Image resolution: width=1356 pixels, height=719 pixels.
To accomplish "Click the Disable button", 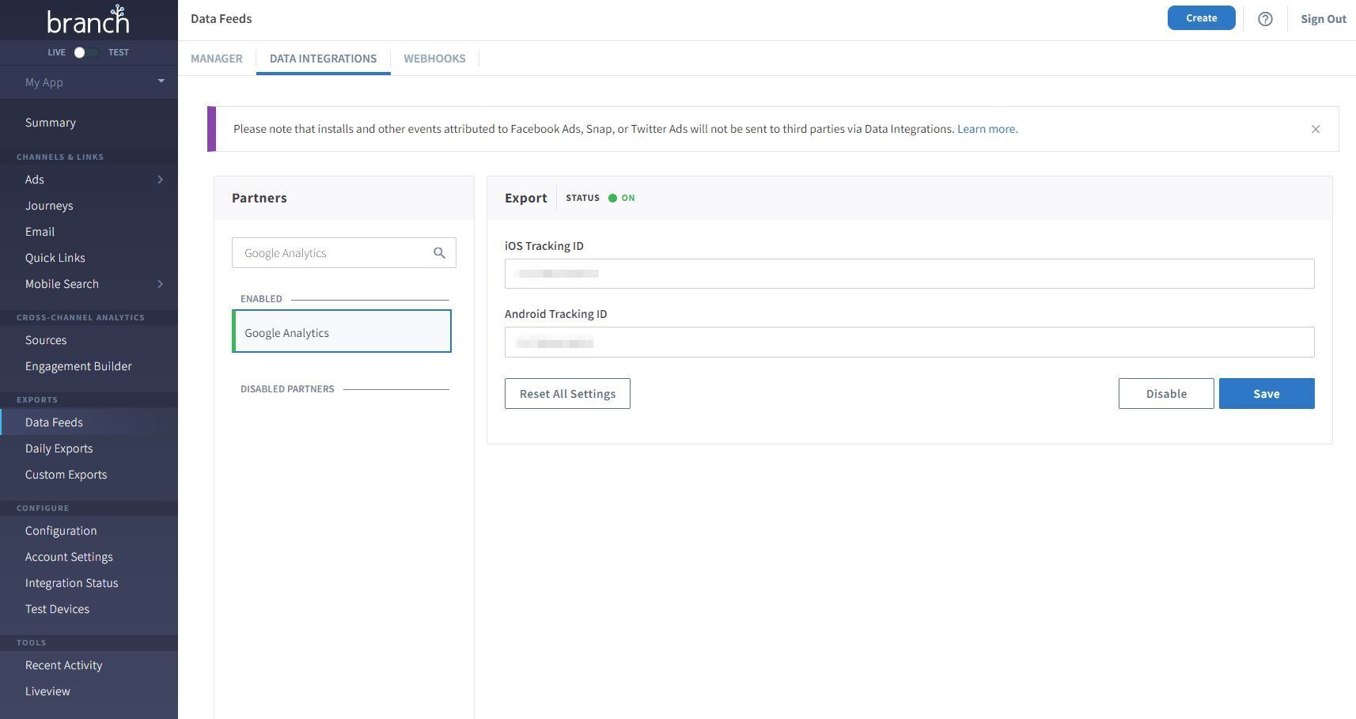I will click(x=1166, y=394).
